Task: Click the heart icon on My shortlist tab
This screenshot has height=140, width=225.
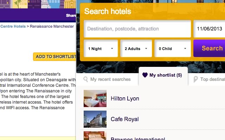Action: pyautogui.click(x=145, y=75)
